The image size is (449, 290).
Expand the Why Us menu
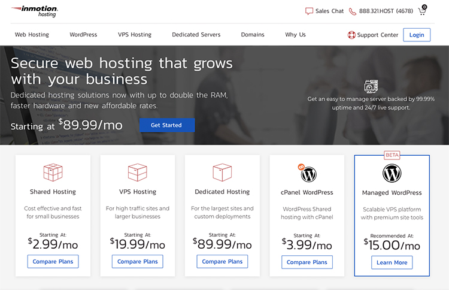coord(295,35)
